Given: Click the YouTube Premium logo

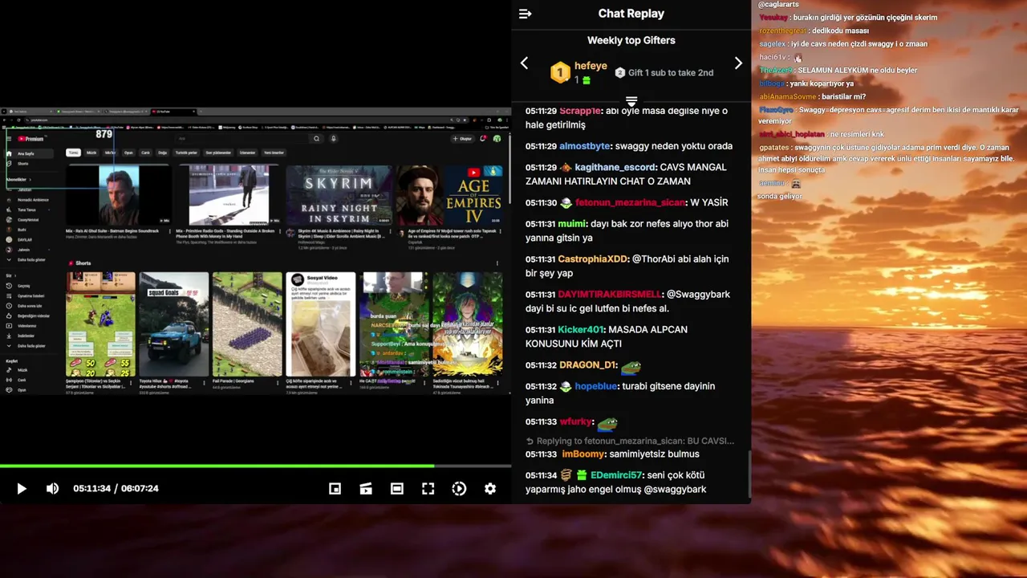Looking at the screenshot, I should (x=30, y=139).
